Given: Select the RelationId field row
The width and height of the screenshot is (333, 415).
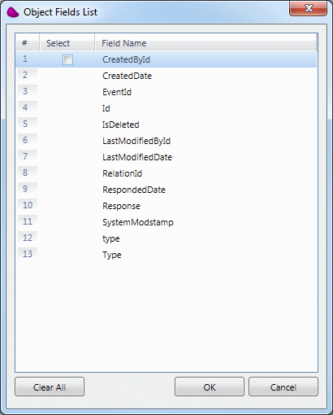Looking at the screenshot, I should (166, 173).
